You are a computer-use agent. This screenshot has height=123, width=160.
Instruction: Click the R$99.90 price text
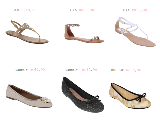pyautogui.click(x=86, y=10)
